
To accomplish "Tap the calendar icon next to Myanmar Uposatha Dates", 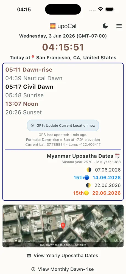I will coord(117,156).
